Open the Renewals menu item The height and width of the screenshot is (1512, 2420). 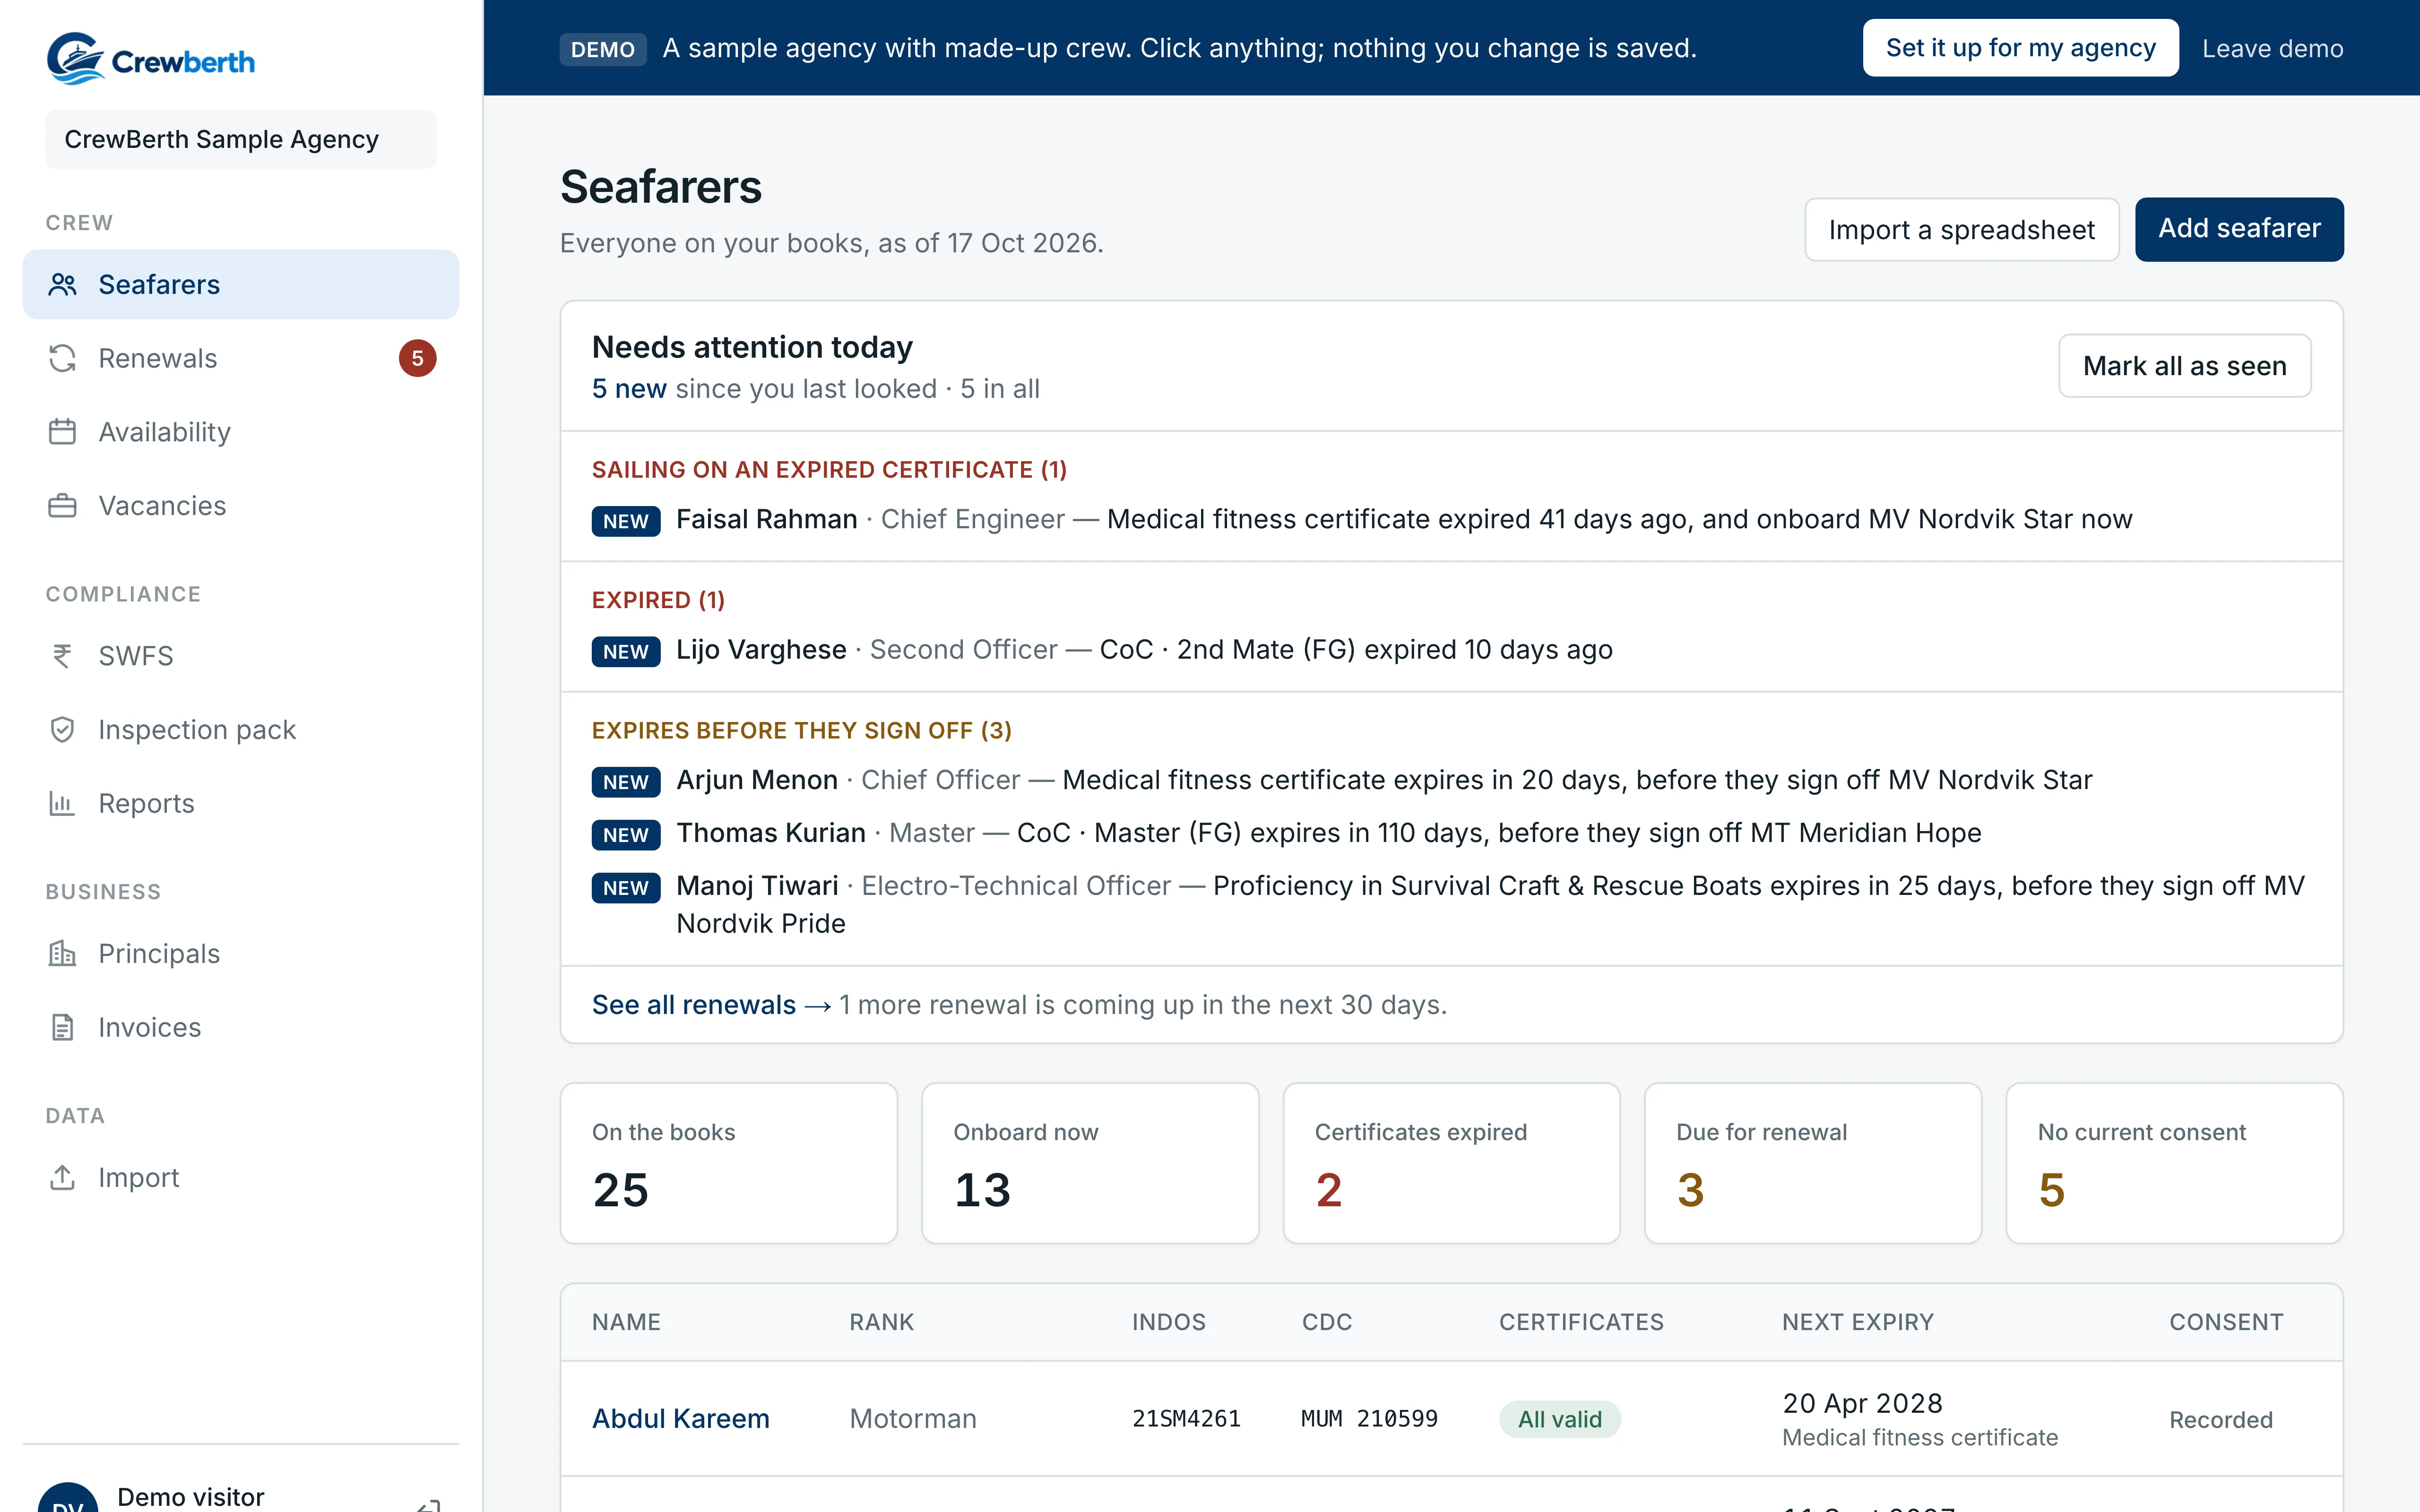pyautogui.click(x=241, y=358)
